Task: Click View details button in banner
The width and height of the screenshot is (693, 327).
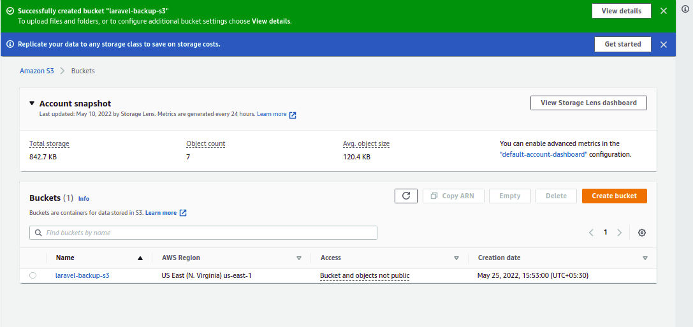Action: [622, 11]
